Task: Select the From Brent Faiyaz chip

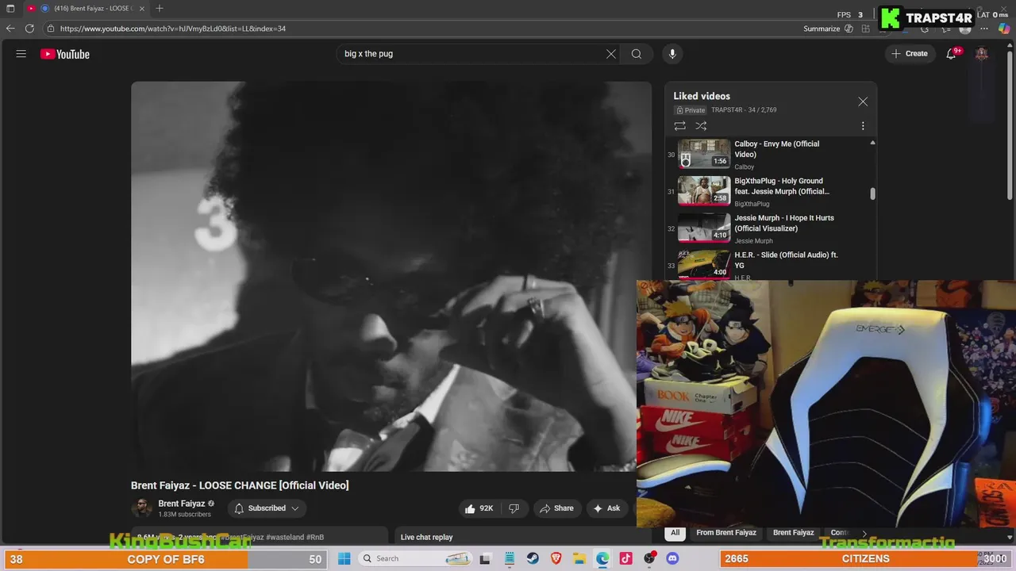Action: tap(726, 533)
